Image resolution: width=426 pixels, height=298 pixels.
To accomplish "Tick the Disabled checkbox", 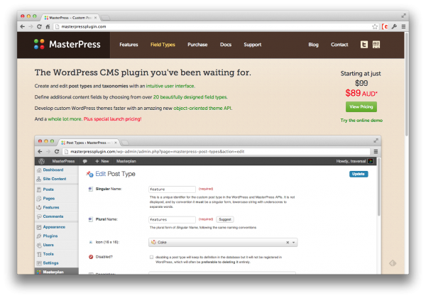I will point(152,257).
